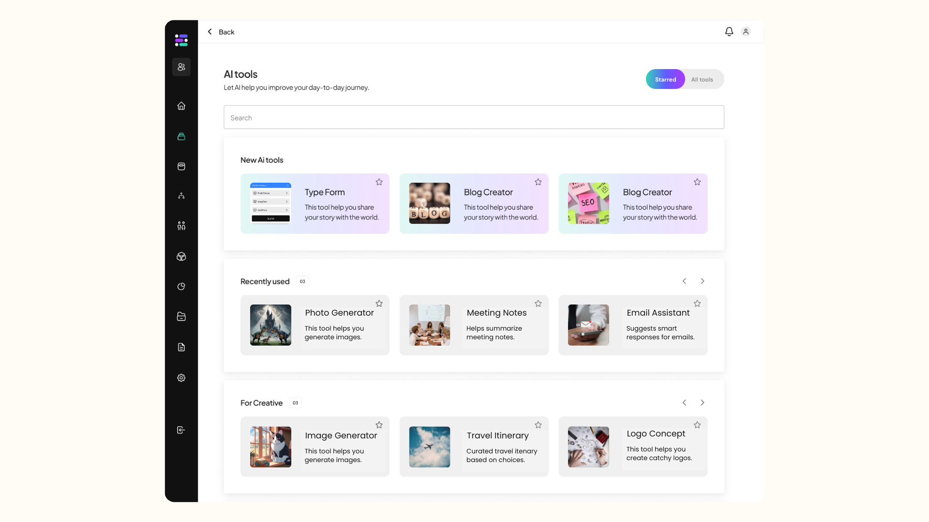Click the Back arrow icon

210,31
